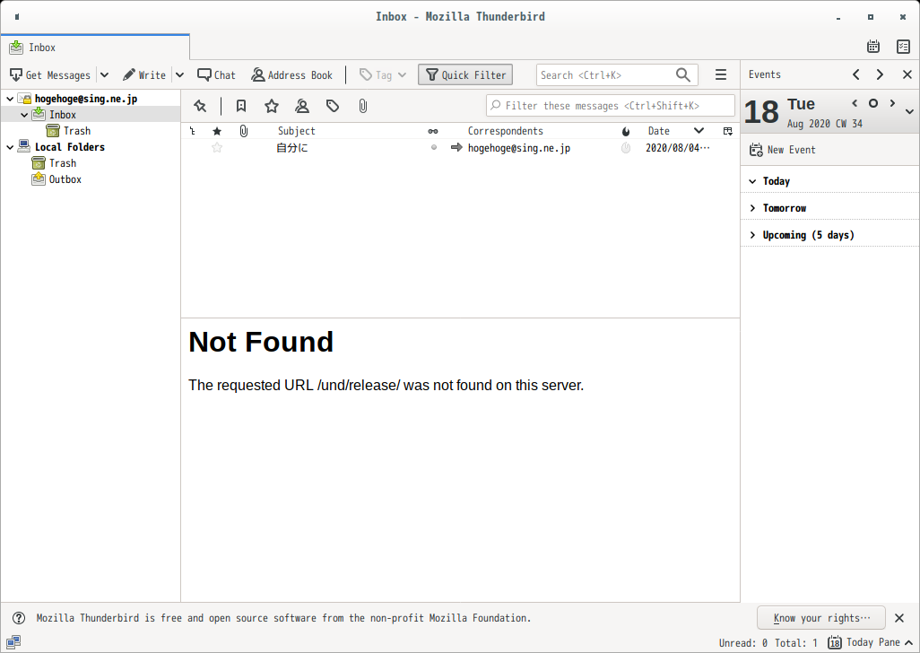Click Get Messages button
This screenshot has height=653, width=920.
click(50, 75)
